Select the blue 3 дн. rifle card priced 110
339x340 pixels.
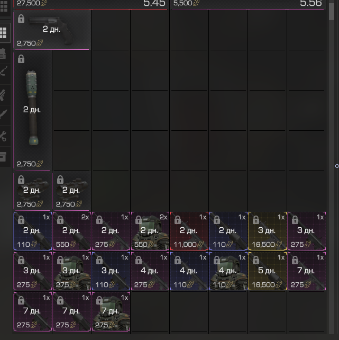111,271
